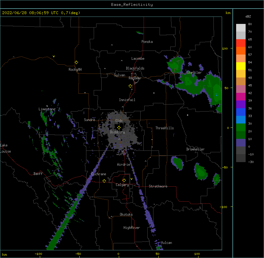
Task: Click the Drumheller label
Action: [195, 149]
